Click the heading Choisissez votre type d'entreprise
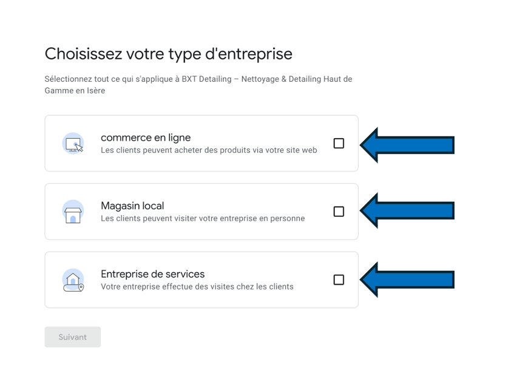This screenshot has width=517, height=389. pos(168,54)
